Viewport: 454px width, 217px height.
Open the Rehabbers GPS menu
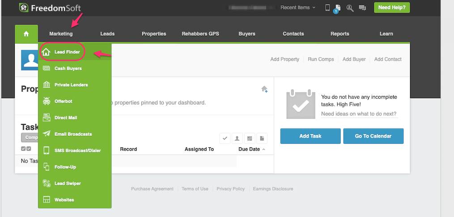tap(200, 34)
